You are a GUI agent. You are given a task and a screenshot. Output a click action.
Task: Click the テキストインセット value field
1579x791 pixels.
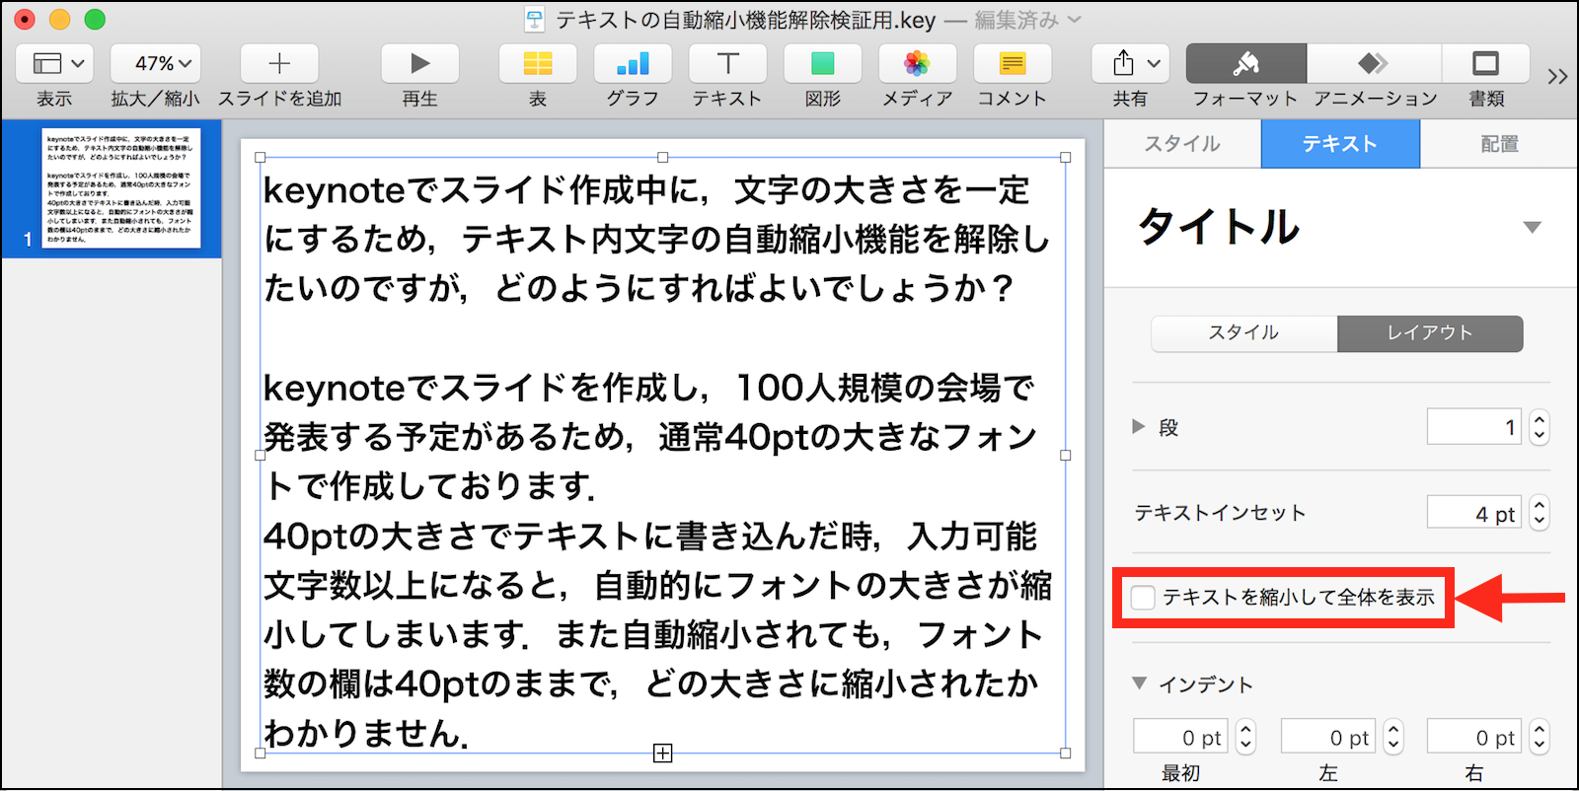coord(1472,513)
